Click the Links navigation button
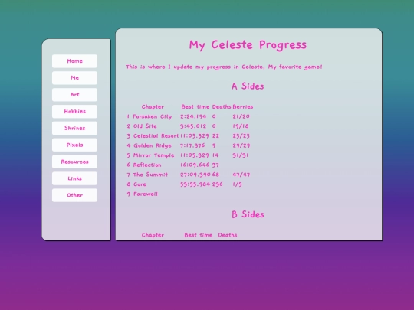The height and width of the screenshot is (310, 414). (x=74, y=178)
